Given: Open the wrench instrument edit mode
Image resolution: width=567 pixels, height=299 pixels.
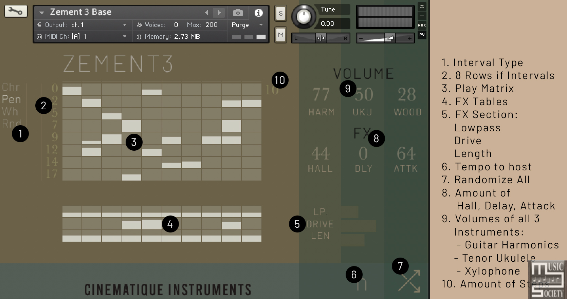Looking at the screenshot, I should click(16, 12).
